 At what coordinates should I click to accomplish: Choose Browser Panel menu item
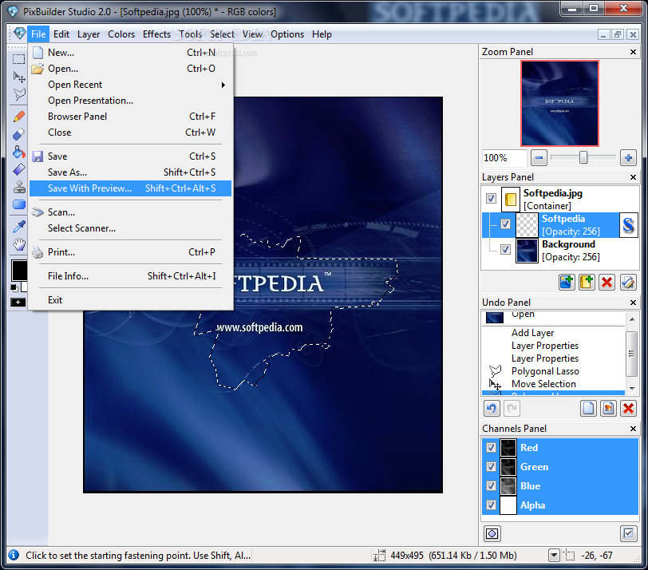pyautogui.click(x=131, y=117)
